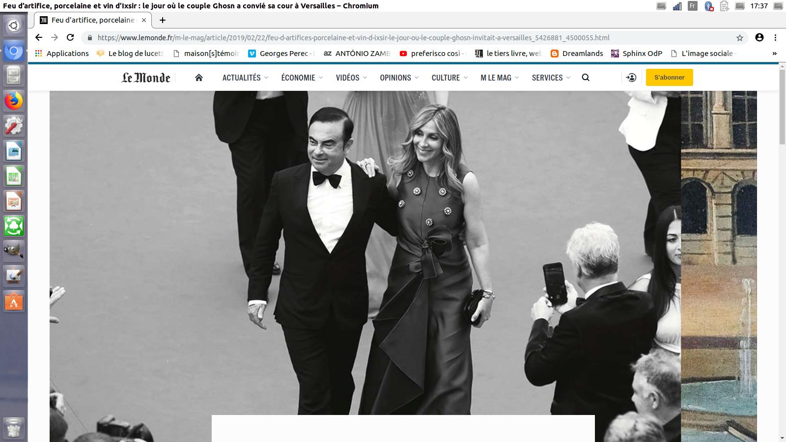Open the Georges Perec bookmark
The image size is (786, 442).
coord(281,54)
